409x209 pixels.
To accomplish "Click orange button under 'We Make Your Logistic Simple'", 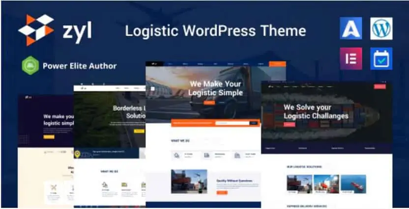I will [x=209, y=103].
